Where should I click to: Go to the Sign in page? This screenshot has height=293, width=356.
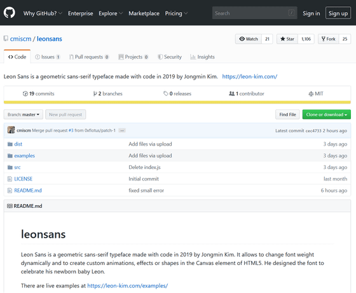pos(311,13)
